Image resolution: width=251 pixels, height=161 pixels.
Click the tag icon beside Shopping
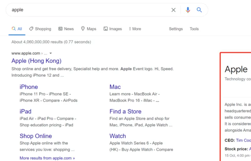pos(31,29)
